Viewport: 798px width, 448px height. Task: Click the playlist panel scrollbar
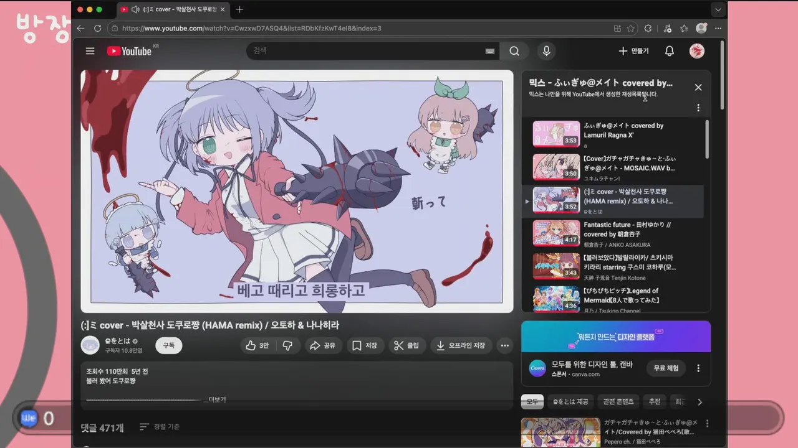coord(707,139)
